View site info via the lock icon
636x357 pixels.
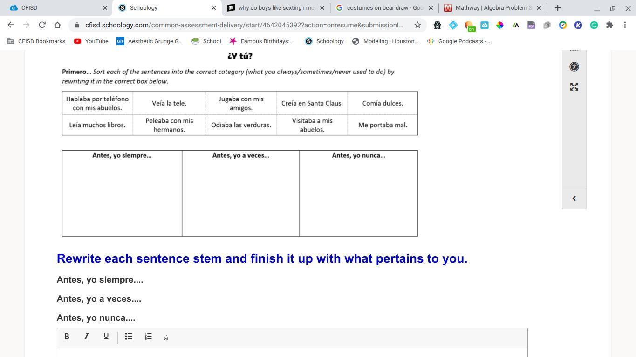[x=77, y=25]
